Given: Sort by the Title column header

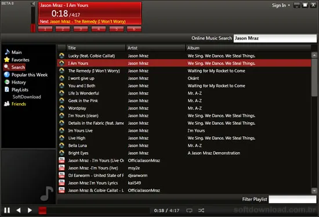Looking at the screenshot, I should 96,48.
